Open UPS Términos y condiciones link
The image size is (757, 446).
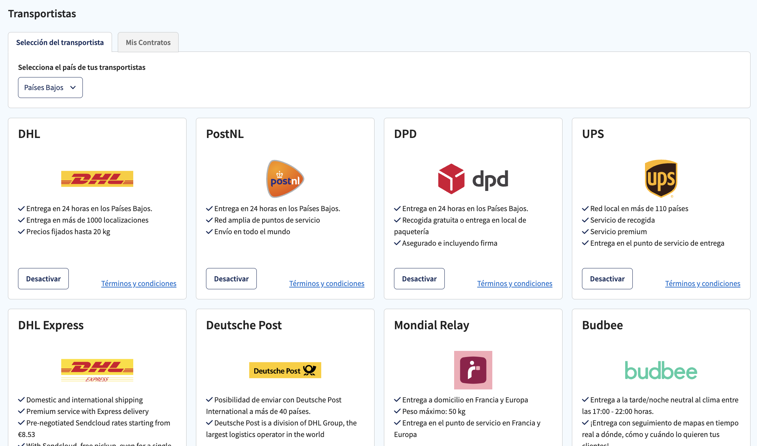pos(703,284)
